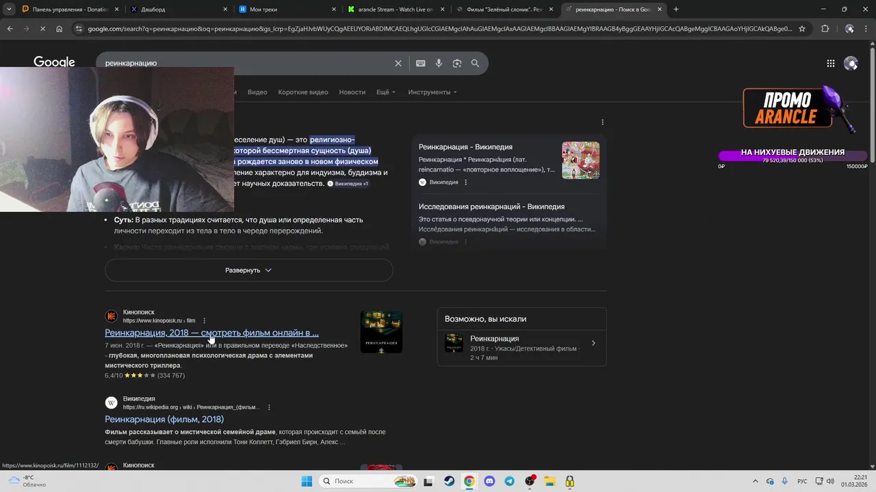Open the Chrome three-dot menu

[866, 29]
